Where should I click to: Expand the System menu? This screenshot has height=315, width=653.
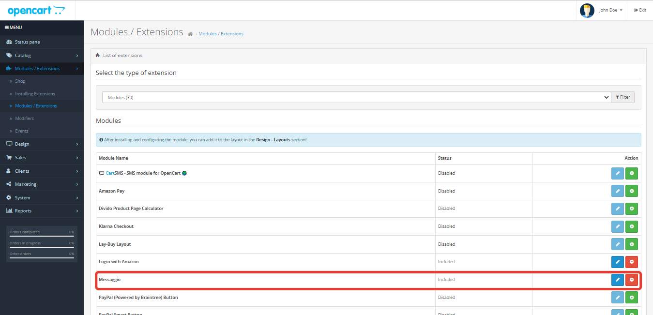[x=42, y=198]
